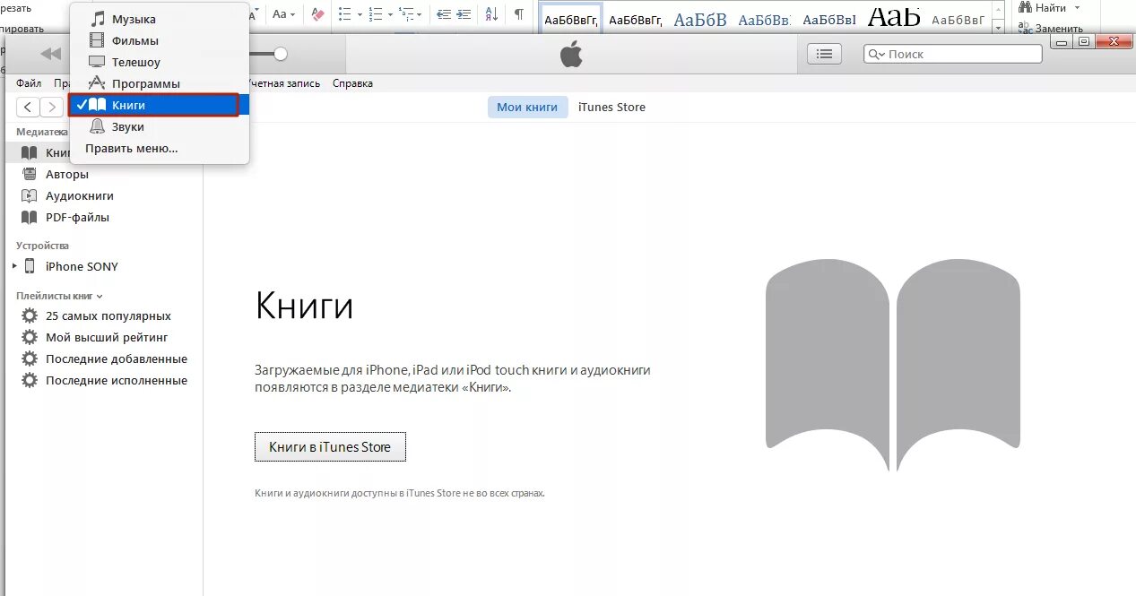
Task: Go back with the left navigation arrow
Action: 29,108
